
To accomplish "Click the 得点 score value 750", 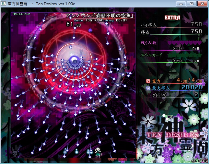I will pyautogui.click(x=196, y=31).
